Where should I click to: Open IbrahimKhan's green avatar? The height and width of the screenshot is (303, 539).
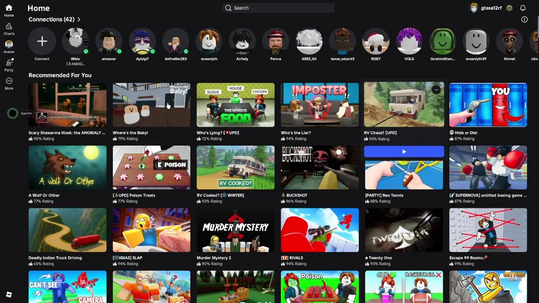tap(443, 41)
